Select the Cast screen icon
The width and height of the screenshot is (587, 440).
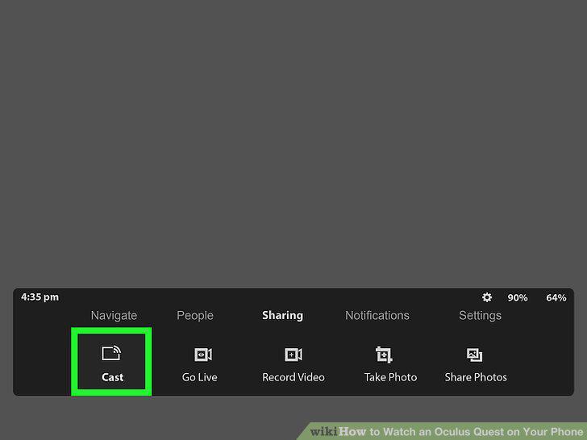point(111,353)
